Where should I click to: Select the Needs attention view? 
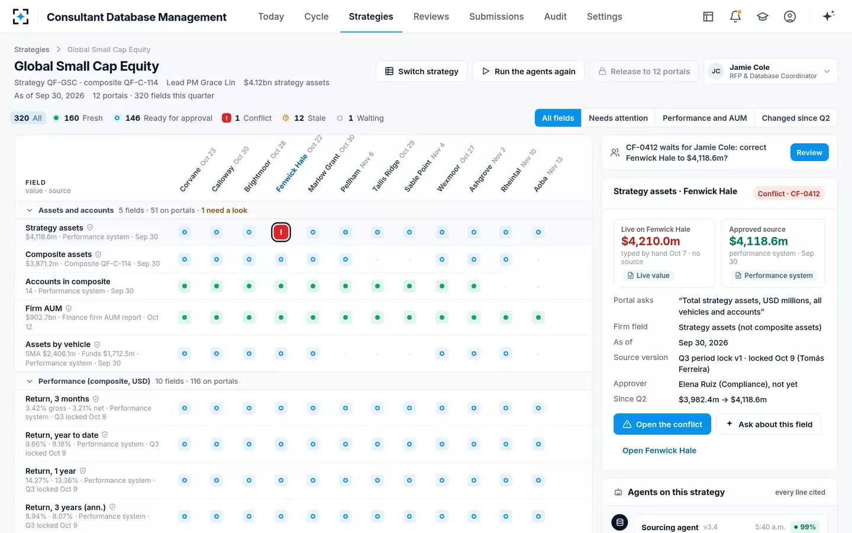(618, 118)
